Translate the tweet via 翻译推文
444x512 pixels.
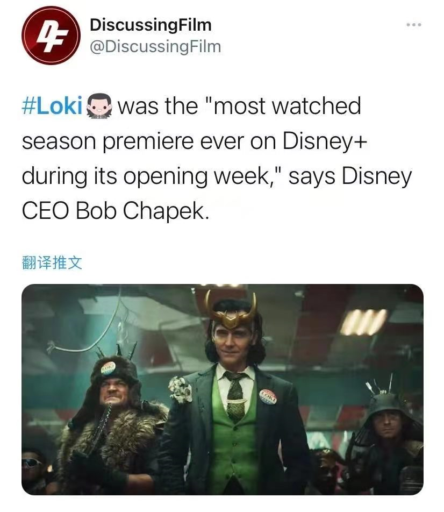tap(52, 262)
